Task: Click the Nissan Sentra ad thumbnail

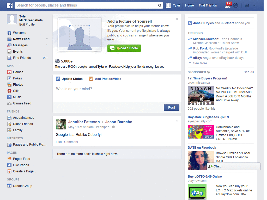Action: pyautogui.click(x=201, y=96)
